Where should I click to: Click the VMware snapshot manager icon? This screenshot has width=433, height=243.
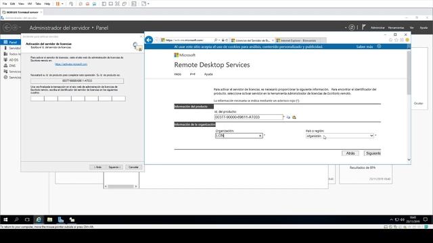click(95, 4)
